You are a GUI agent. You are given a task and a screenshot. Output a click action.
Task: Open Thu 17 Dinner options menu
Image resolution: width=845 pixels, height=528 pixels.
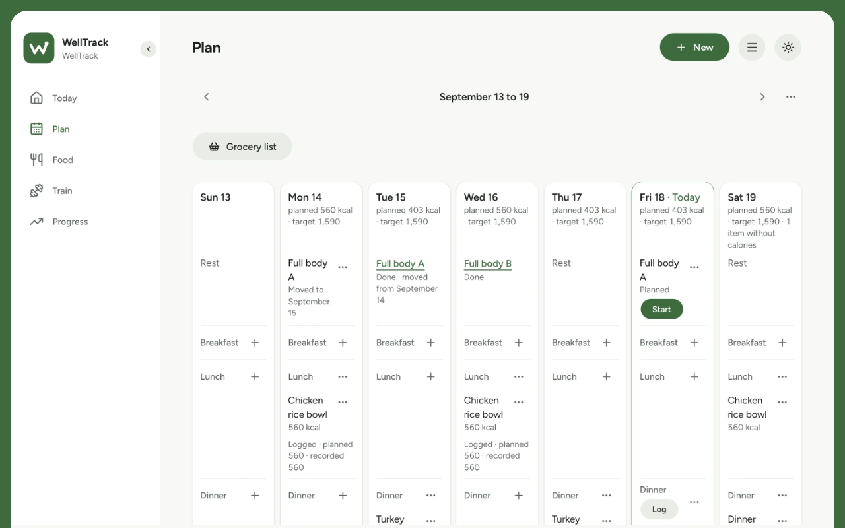point(606,496)
